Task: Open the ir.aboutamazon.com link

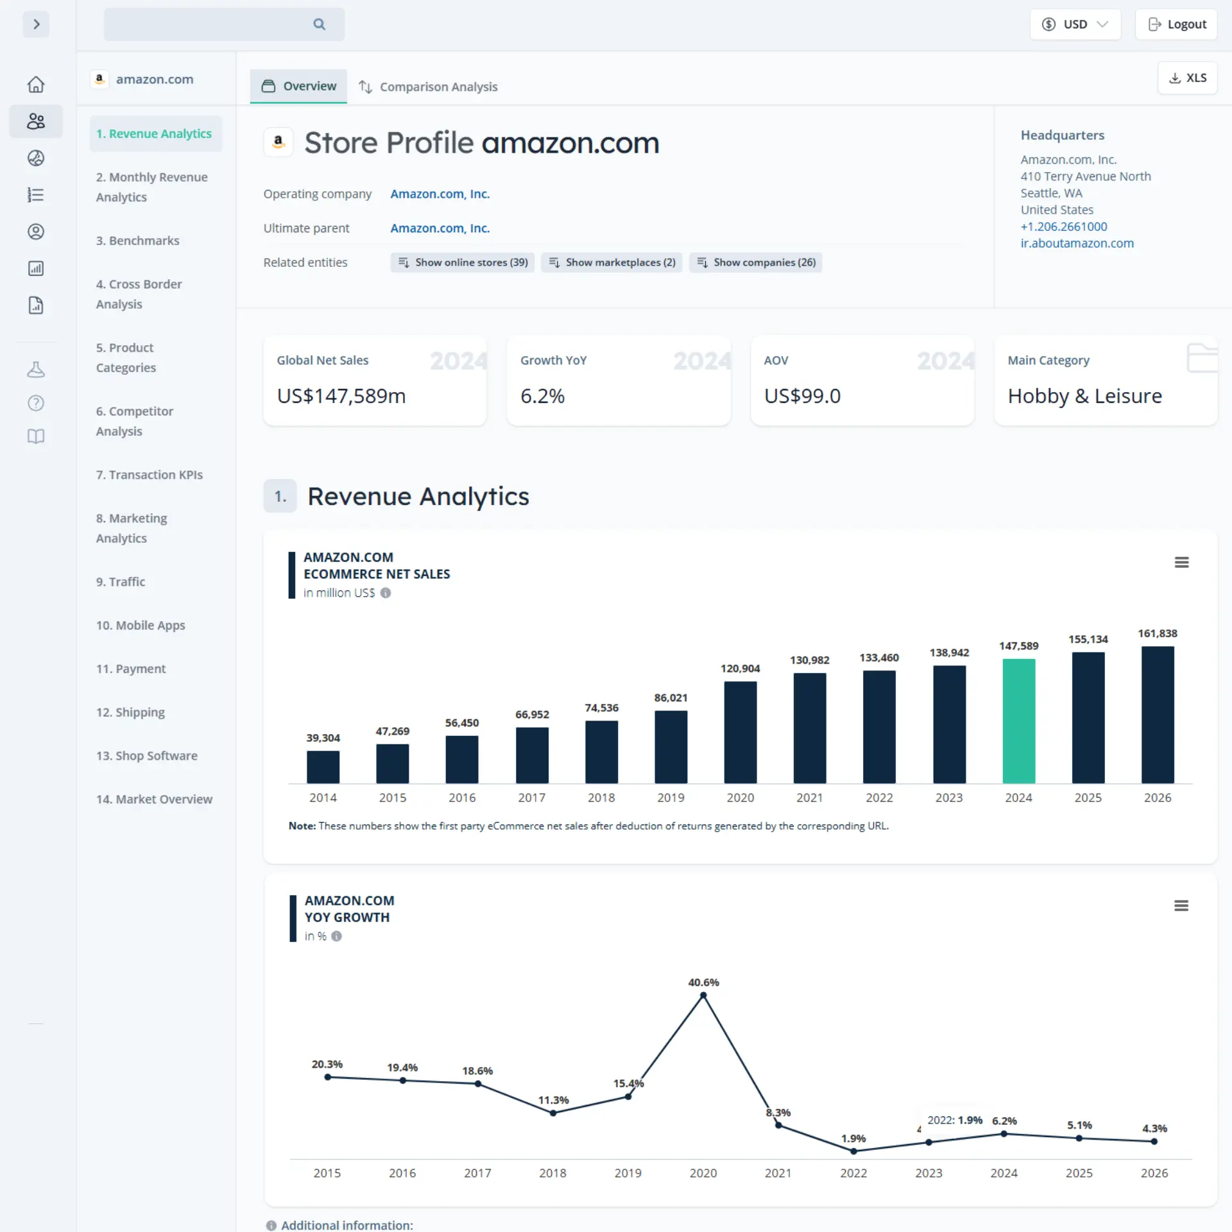Action: click(x=1077, y=243)
